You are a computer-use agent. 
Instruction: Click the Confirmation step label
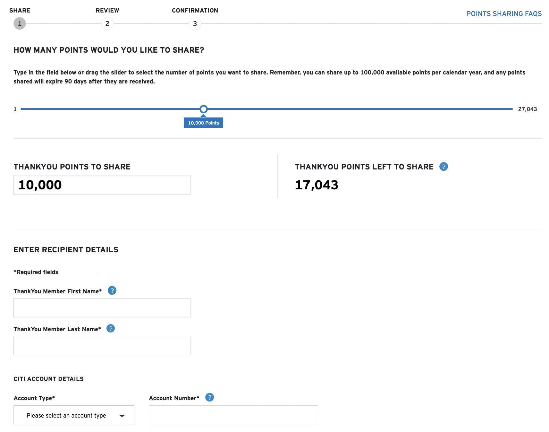tap(195, 11)
